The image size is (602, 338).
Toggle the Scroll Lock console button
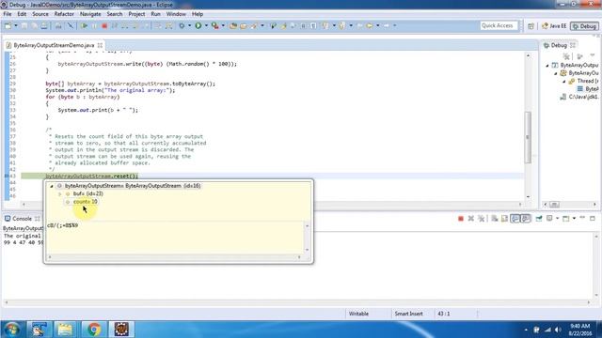coord(504,219)
